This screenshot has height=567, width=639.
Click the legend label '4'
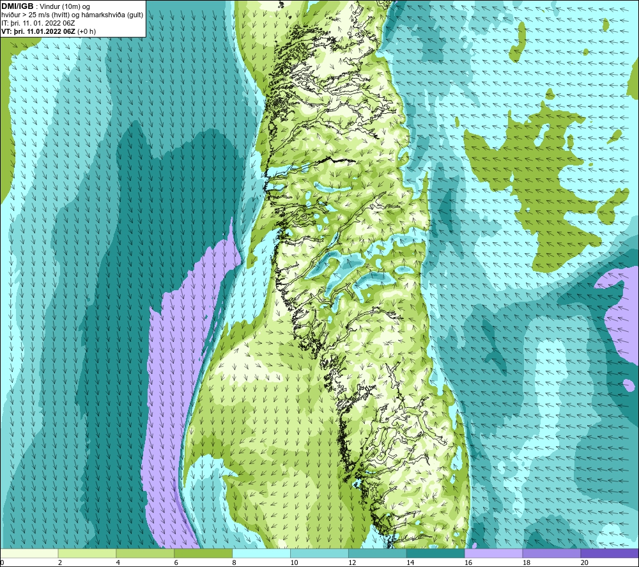(118, 563)
